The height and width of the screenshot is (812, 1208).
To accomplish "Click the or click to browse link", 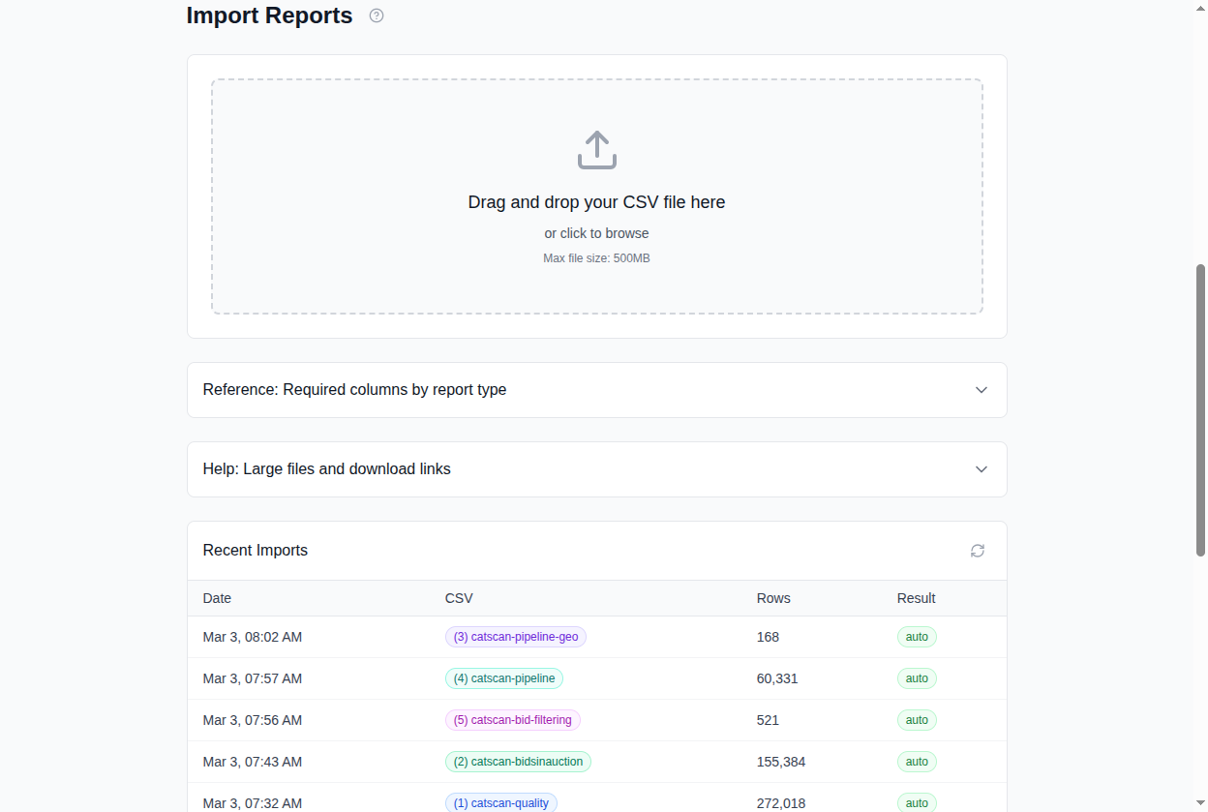I will coord(596,233).
